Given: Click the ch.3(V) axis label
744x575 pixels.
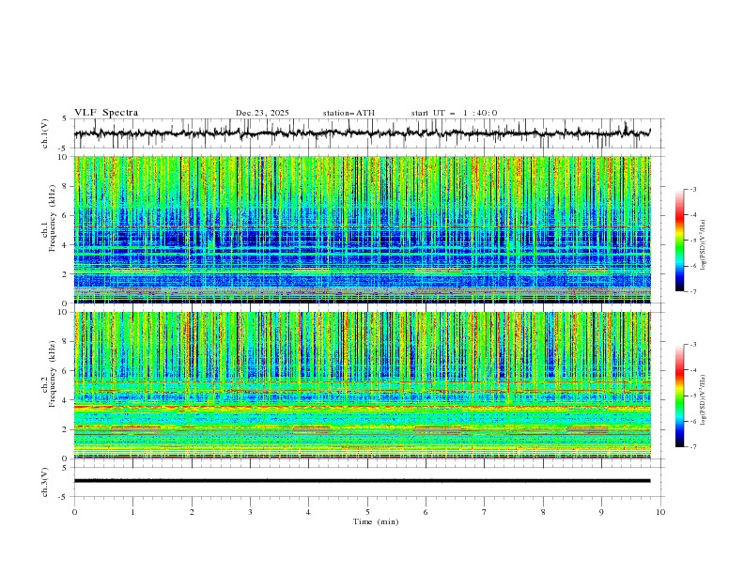Looking at the screenshot, I should pos(45,480).
